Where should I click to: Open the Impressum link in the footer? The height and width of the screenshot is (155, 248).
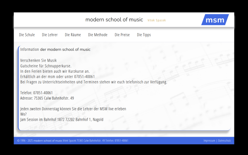point(209,141)
